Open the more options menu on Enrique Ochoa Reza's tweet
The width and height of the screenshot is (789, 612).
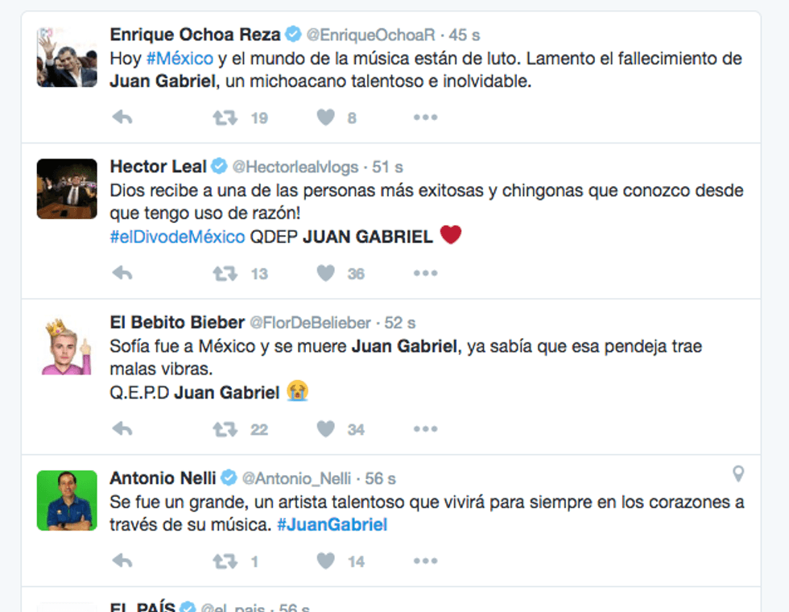425,117
